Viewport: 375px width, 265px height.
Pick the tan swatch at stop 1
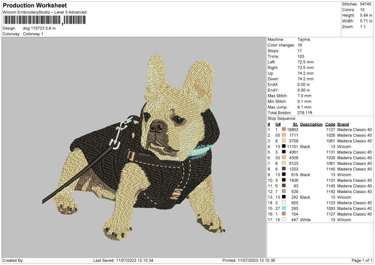[283, 129]
